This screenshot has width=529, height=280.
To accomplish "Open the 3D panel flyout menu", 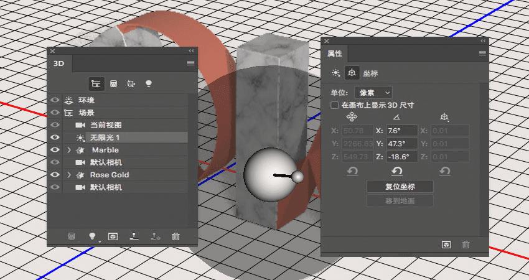I will click(x=190, y=63).
